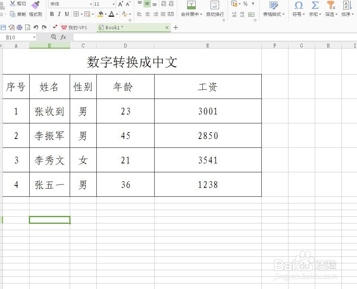The height and width of the screenshot is (289, 357).
Task: Toggle bold formatting
Action: click(52, 14)
